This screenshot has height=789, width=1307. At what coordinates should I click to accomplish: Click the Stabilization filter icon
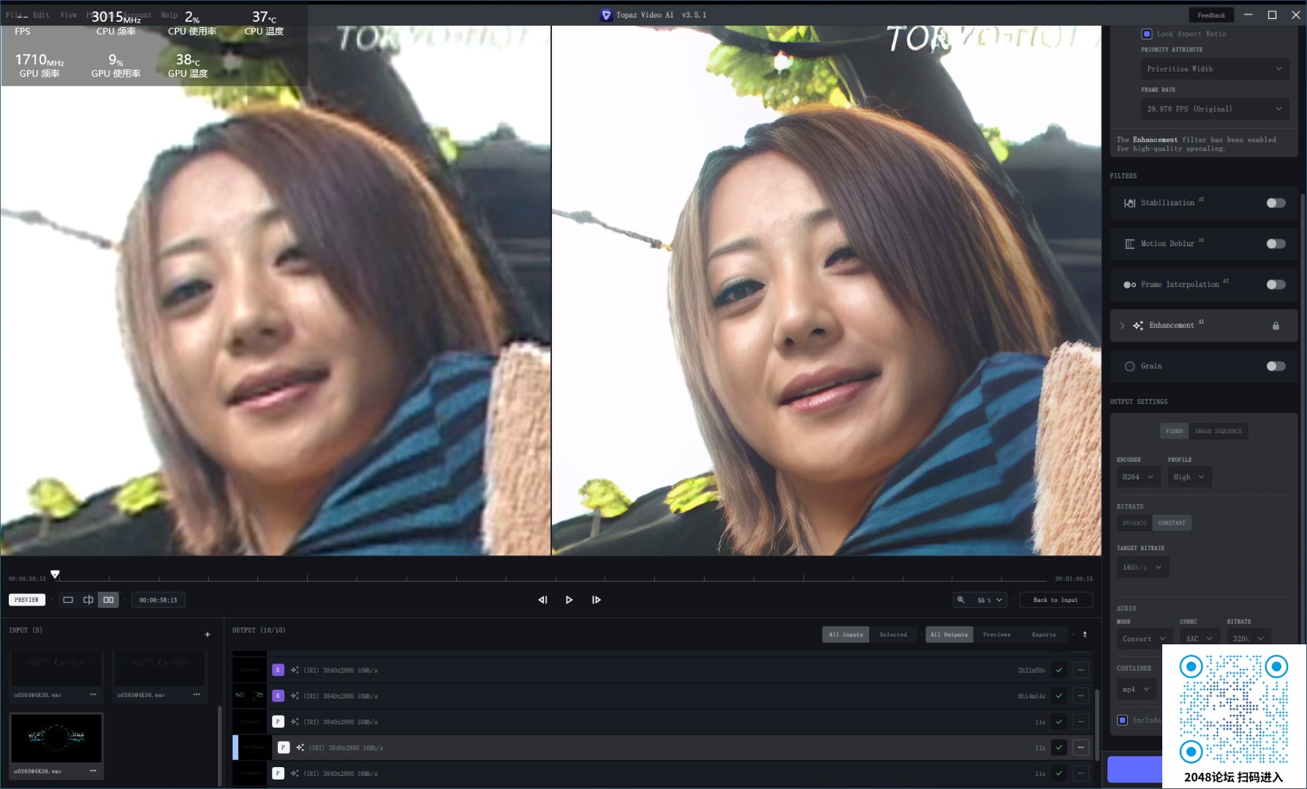coord(1129,203)
